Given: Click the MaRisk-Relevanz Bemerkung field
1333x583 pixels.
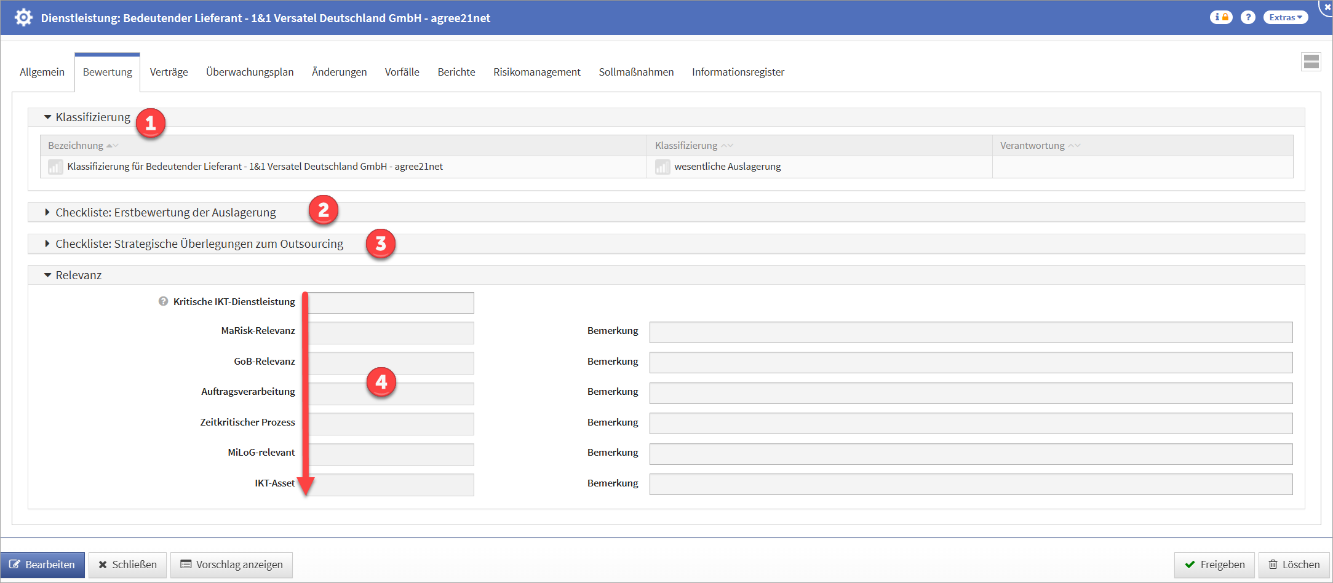Looking at the screenshot, I should (971, 332).
